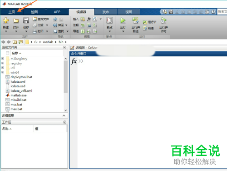Click the green Run (运行) play icon
227x171 pixels.
(123, 20)
